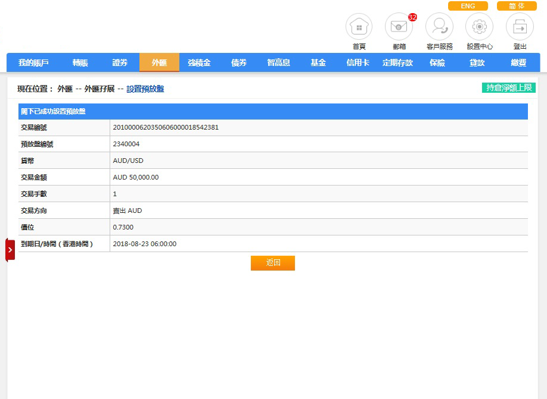Click the 首頁 home icon
The height and width of the screenshot is (399, 547).
359,27
